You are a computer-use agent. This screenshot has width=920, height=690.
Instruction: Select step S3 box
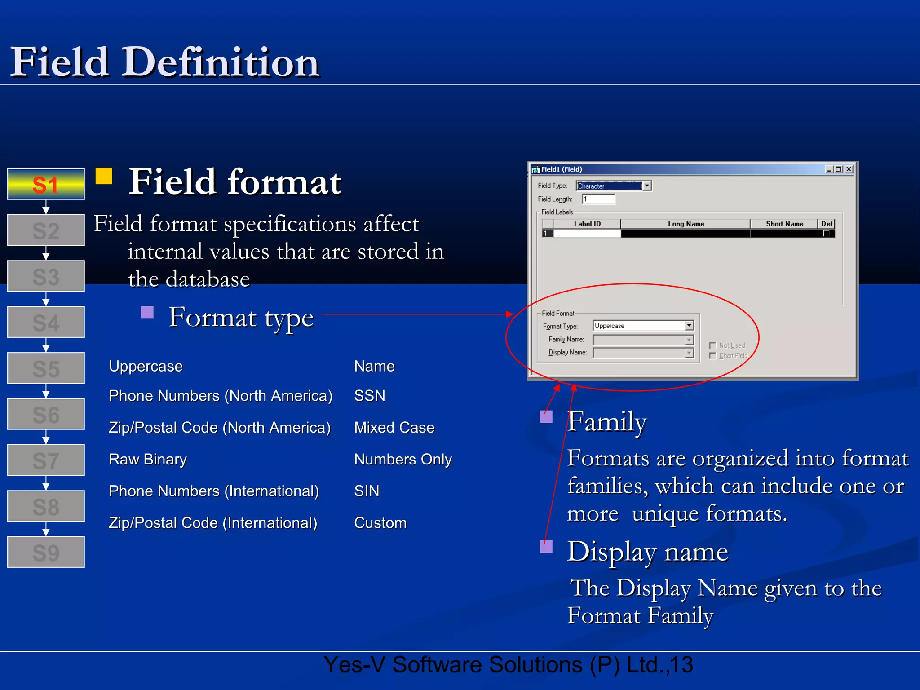click(46, 276)
